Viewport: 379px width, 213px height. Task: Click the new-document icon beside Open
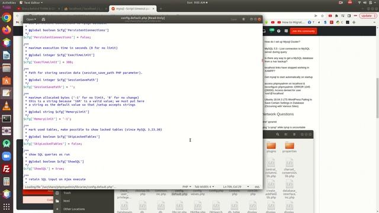coord(43,19)
